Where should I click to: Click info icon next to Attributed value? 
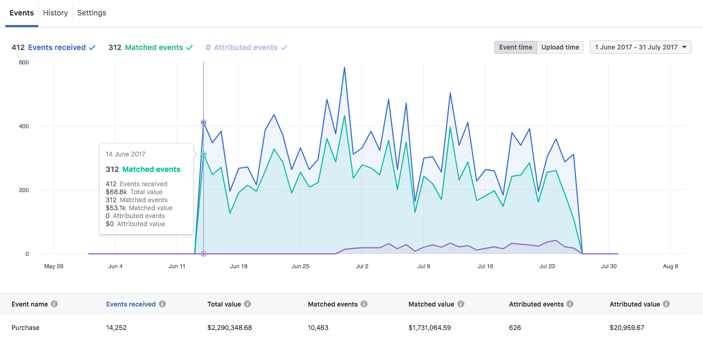point(666,304)
